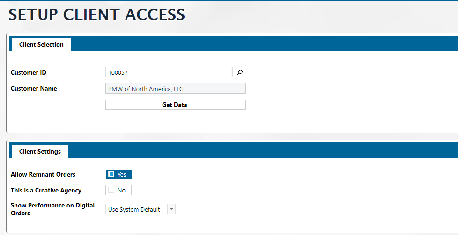
Task: Click the Show Performance on Digital Orders label
Action: point(52,209)
